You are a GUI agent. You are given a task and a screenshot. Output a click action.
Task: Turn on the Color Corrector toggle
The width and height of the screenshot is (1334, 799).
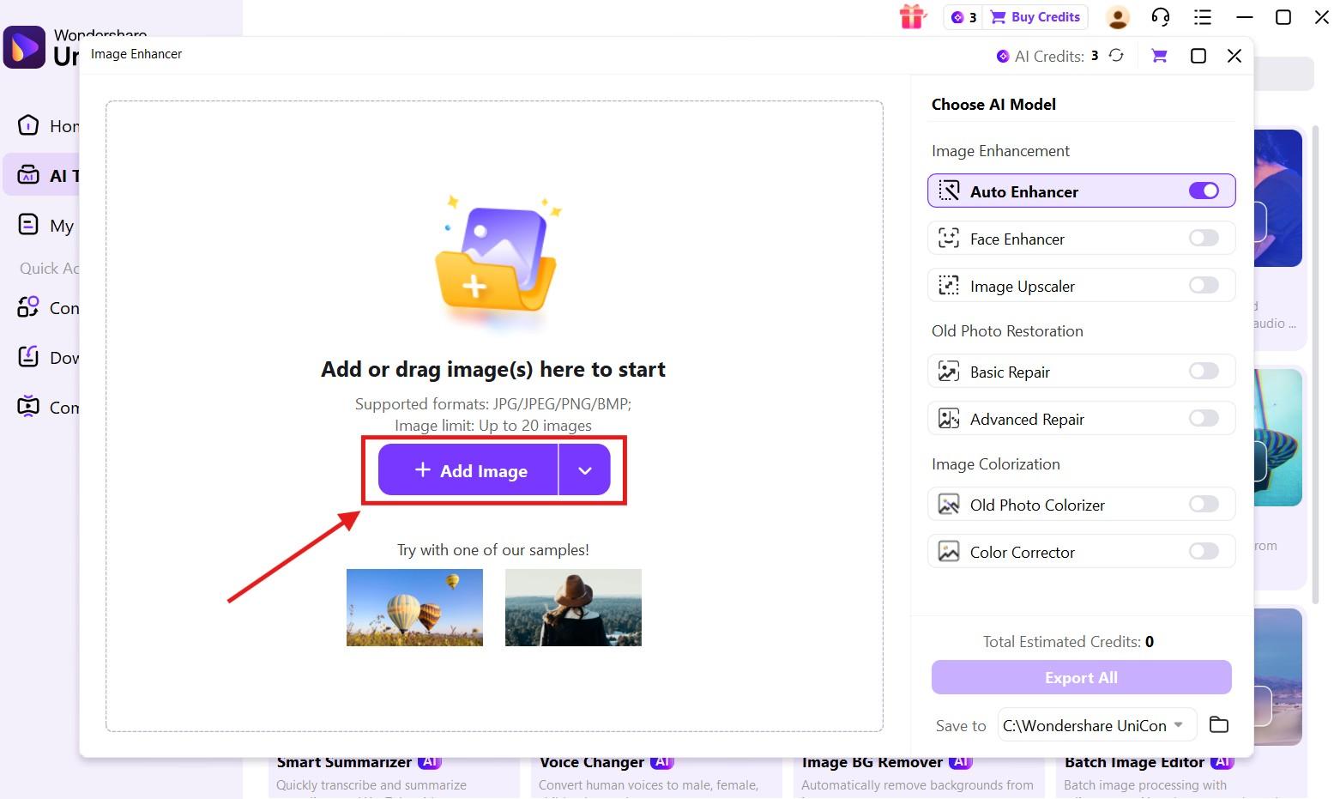point(1204,551)
